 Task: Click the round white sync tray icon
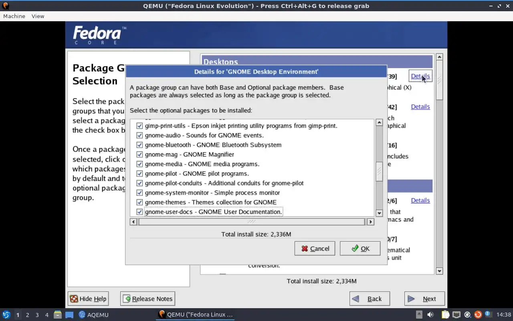pyautogui.click(x=467, y=315)
